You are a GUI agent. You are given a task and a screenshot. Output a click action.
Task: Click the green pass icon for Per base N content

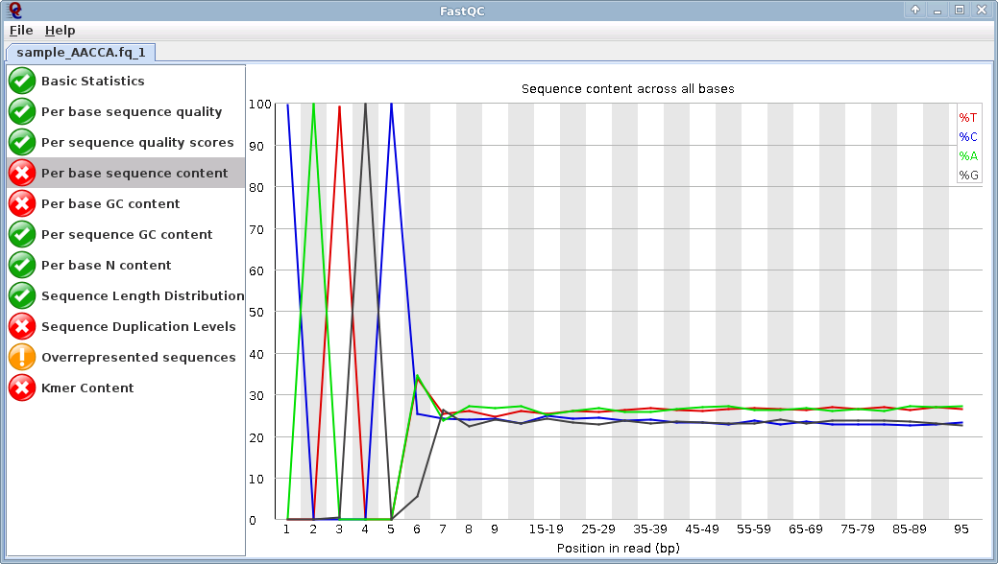point(22,265)
